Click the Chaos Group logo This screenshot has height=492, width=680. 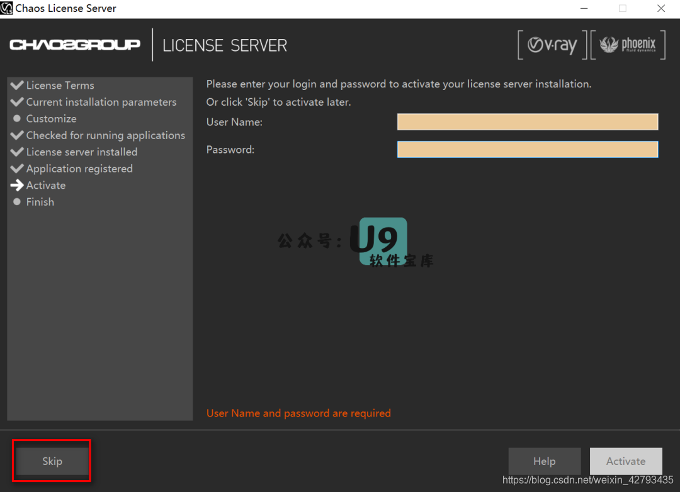75,45
